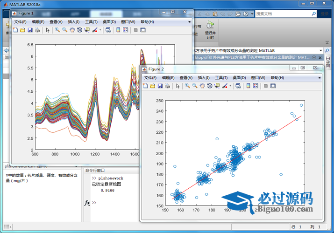This screenshot has height=233, width=334.
Task: Select Zoom In tool in Figure 1
Action: coord(57,30)
